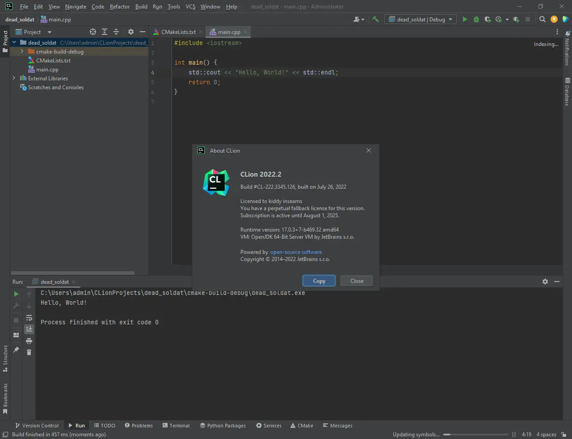
Task: Collapse all in the Project panel toolbar
Action: pyautogui.click(x=116, y=32)
